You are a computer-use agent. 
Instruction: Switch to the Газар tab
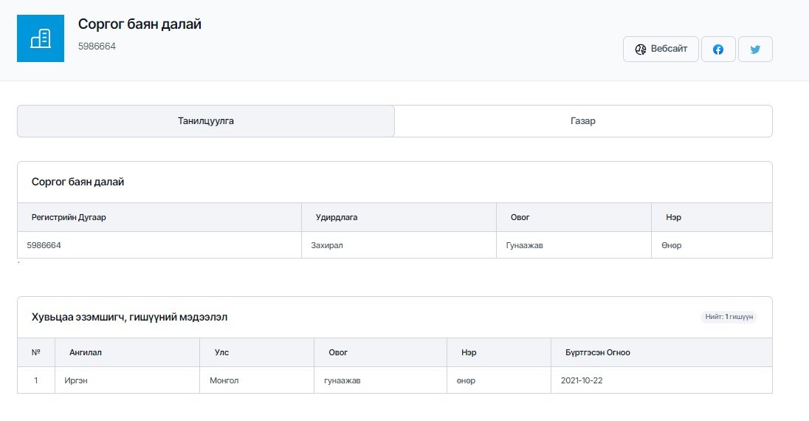click(583, 121)
